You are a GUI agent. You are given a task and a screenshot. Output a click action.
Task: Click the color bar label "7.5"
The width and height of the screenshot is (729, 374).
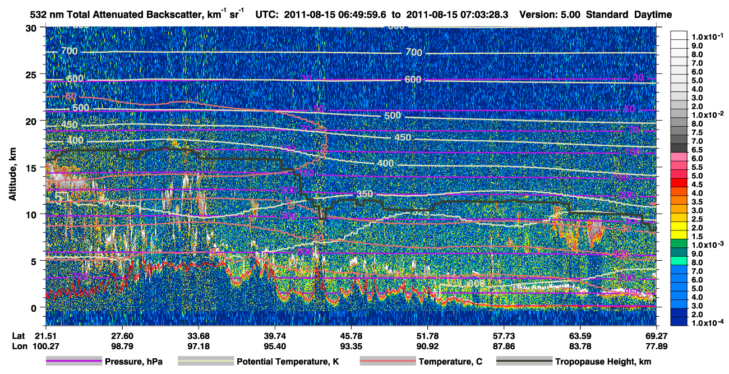[x=697, y=132]
